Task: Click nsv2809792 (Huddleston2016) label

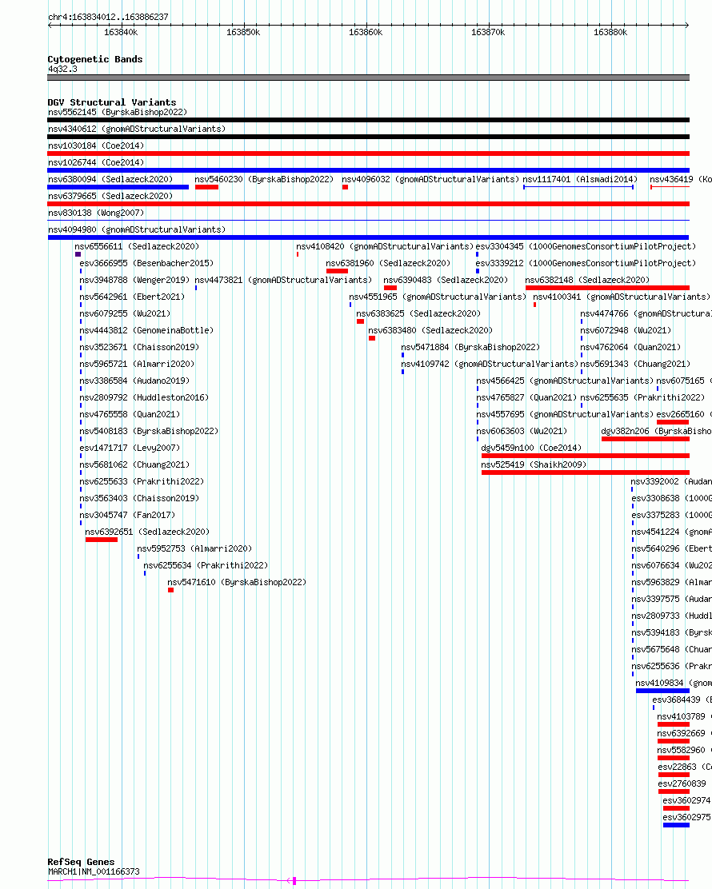Action: pyautogui.click(x=144, y=398)
